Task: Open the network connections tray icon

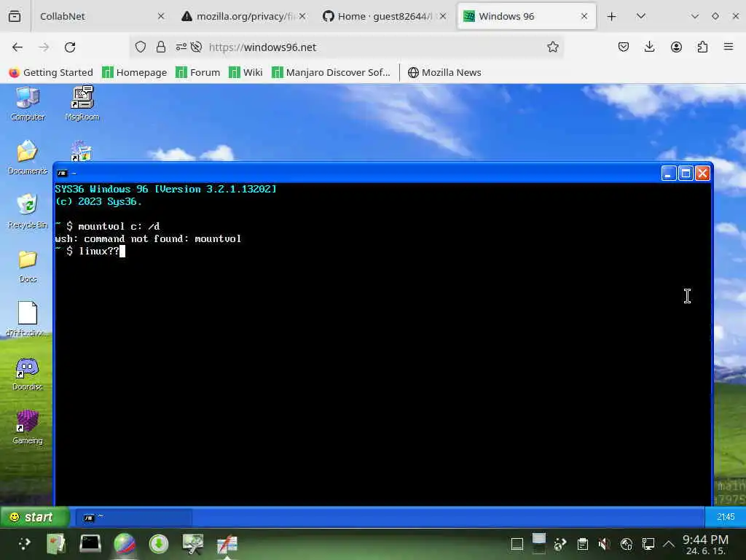Action: click(648, 544)
